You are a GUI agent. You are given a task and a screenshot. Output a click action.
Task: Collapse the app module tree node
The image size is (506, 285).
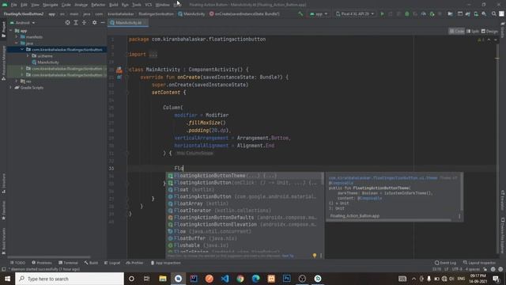[x=11, y=31]
